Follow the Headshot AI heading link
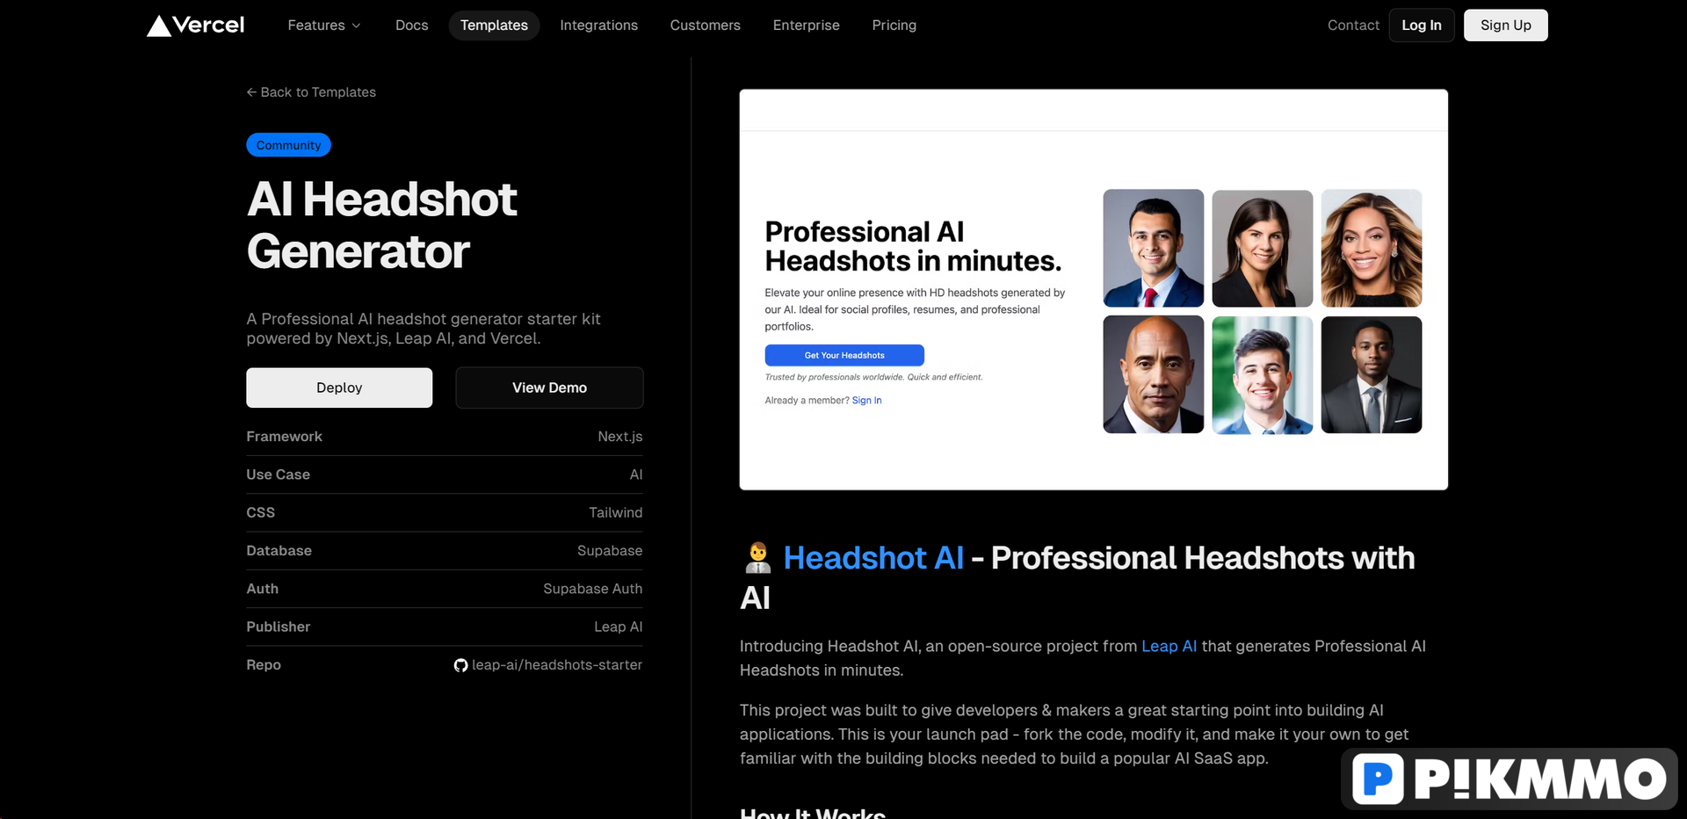The width and height of the screenshot is (1687, 819). (873, 558)
